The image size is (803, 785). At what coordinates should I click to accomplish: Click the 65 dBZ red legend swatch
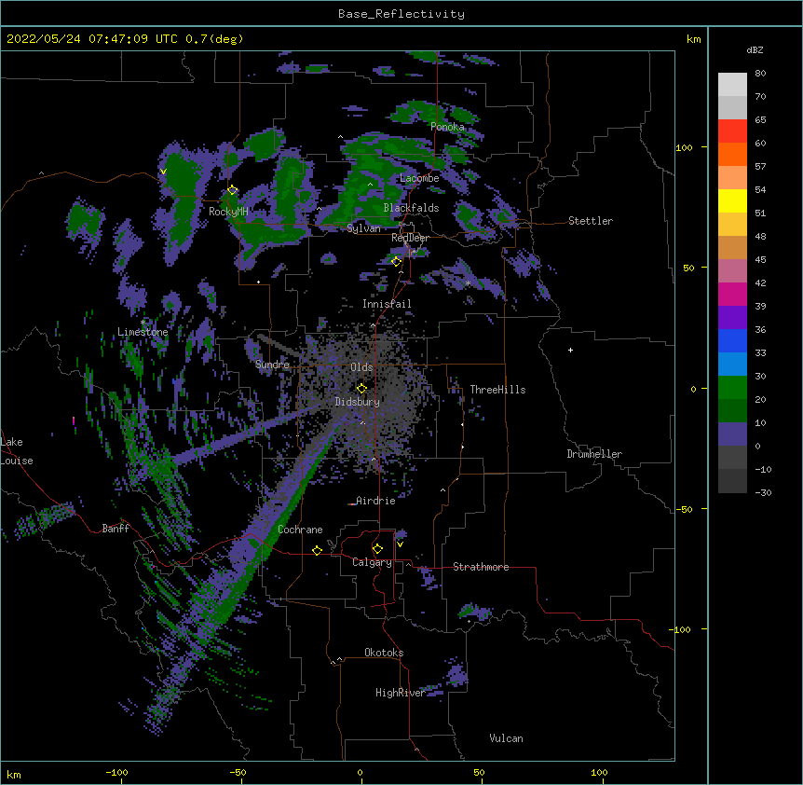point(732,131)
